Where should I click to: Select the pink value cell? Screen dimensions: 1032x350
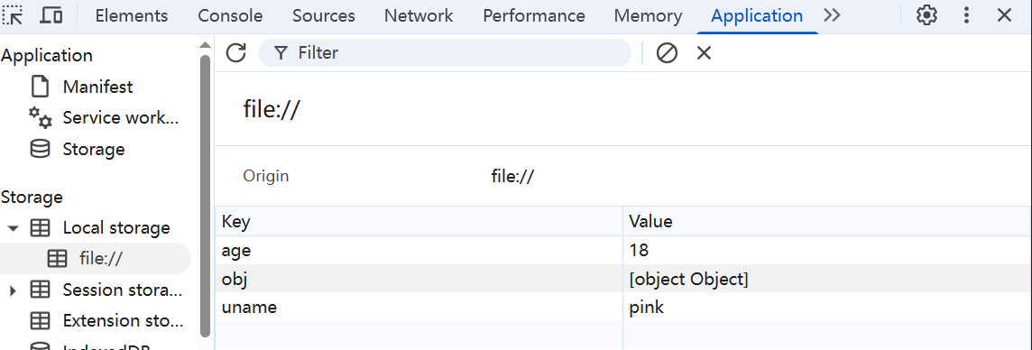827,308
